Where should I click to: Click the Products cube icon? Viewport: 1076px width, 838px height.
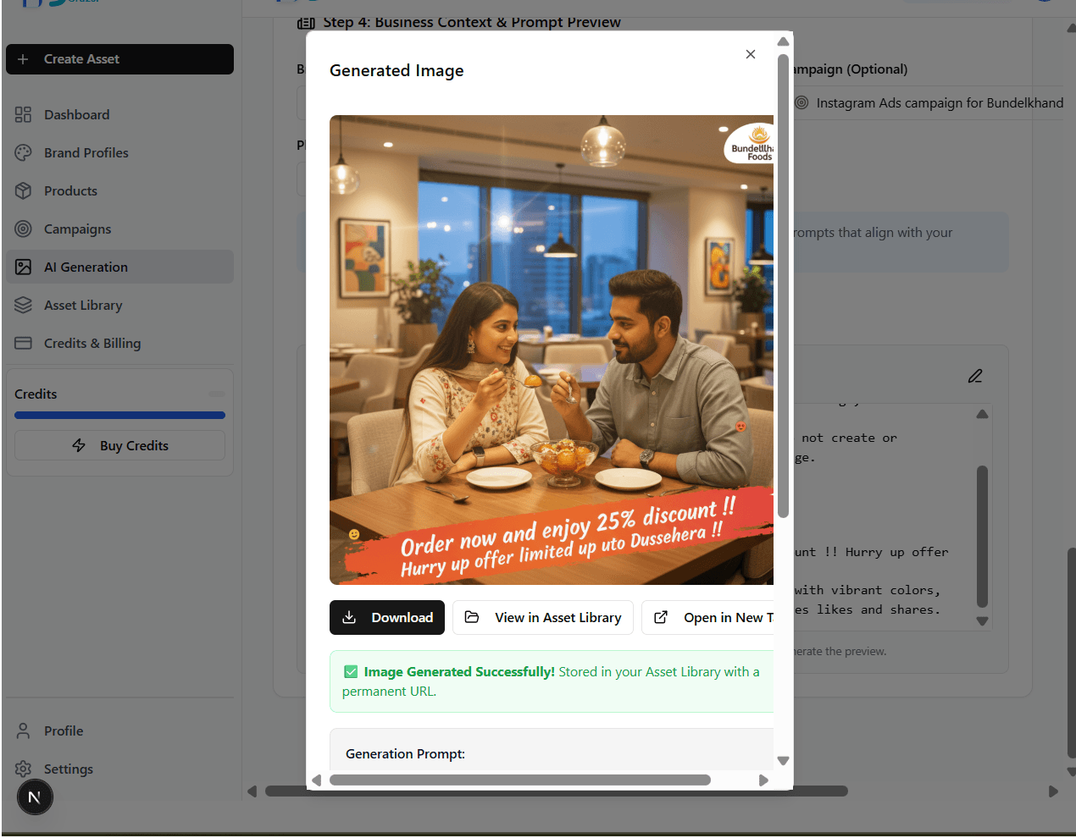point(23,191)
